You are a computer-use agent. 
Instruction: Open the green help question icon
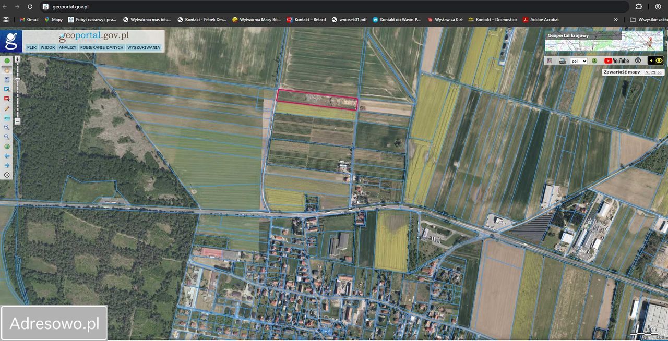[594, 60]
